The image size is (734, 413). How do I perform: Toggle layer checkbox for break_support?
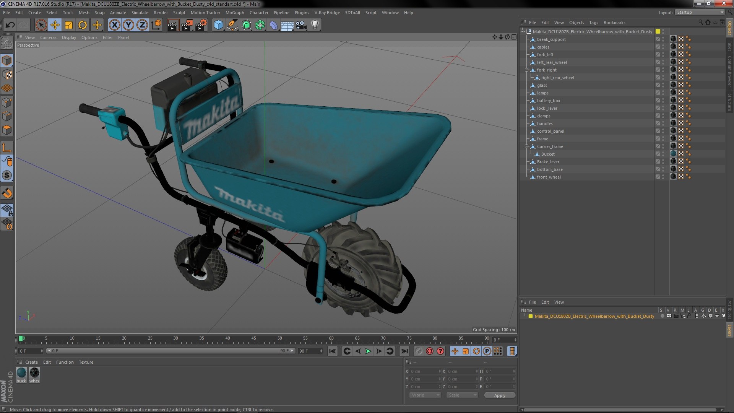click(658, 39)
